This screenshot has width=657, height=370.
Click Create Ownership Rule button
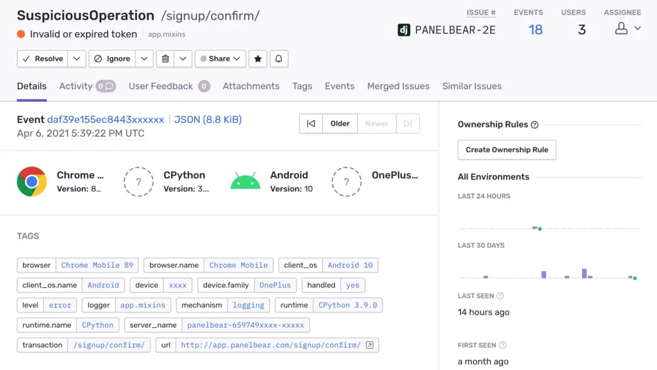(507, 150)
